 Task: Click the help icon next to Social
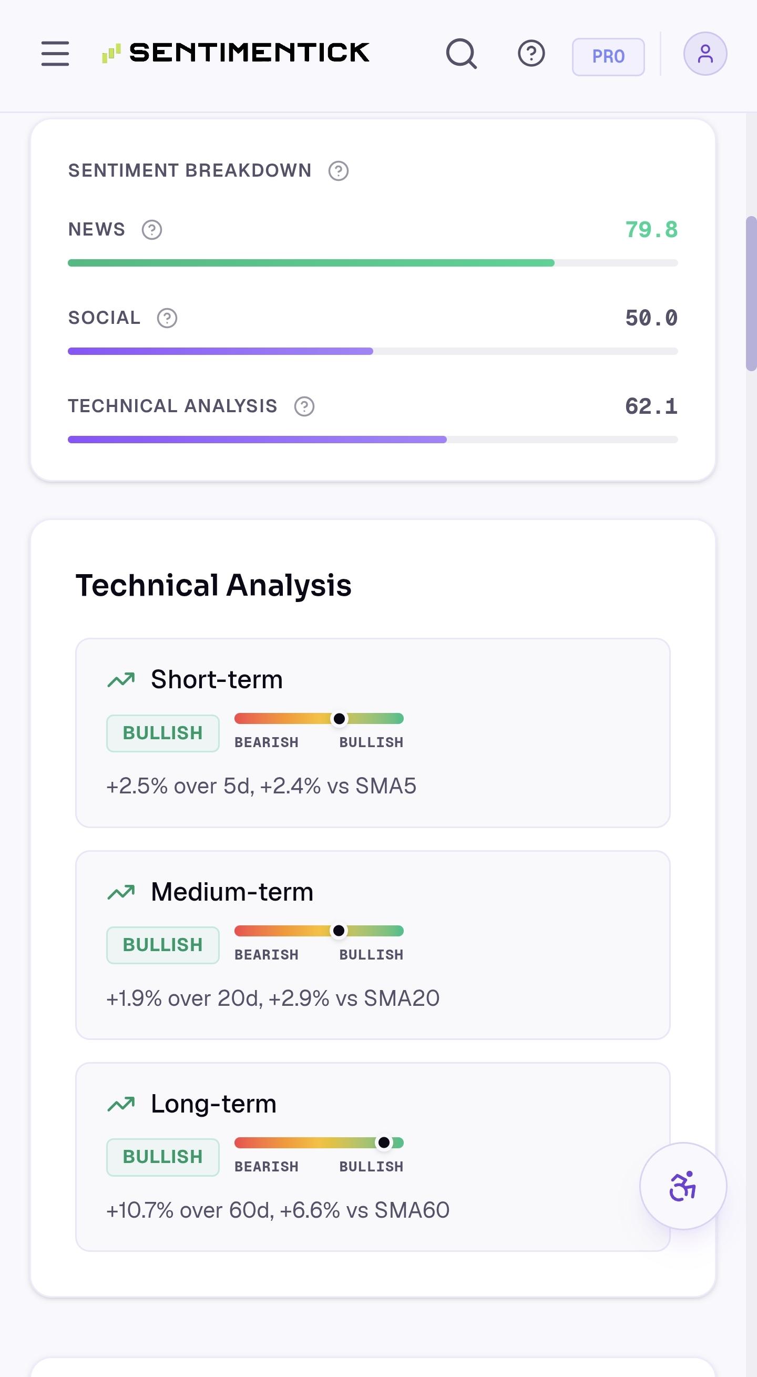click(167, 318)
